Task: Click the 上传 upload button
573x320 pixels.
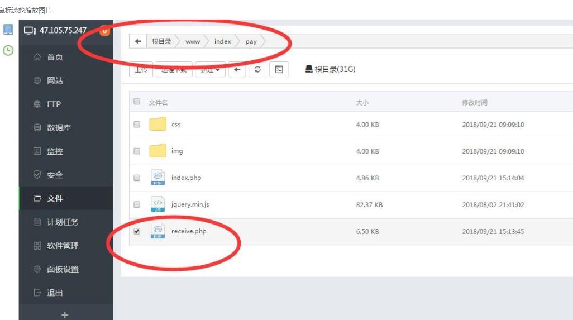Action: (141, 70)
